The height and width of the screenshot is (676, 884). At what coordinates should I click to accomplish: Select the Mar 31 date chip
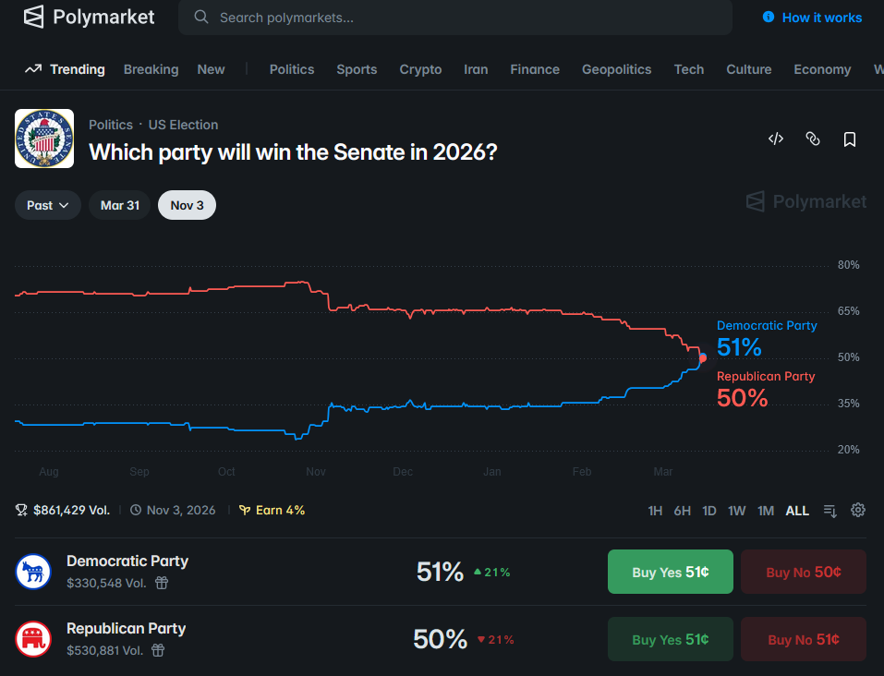[120, 205]
